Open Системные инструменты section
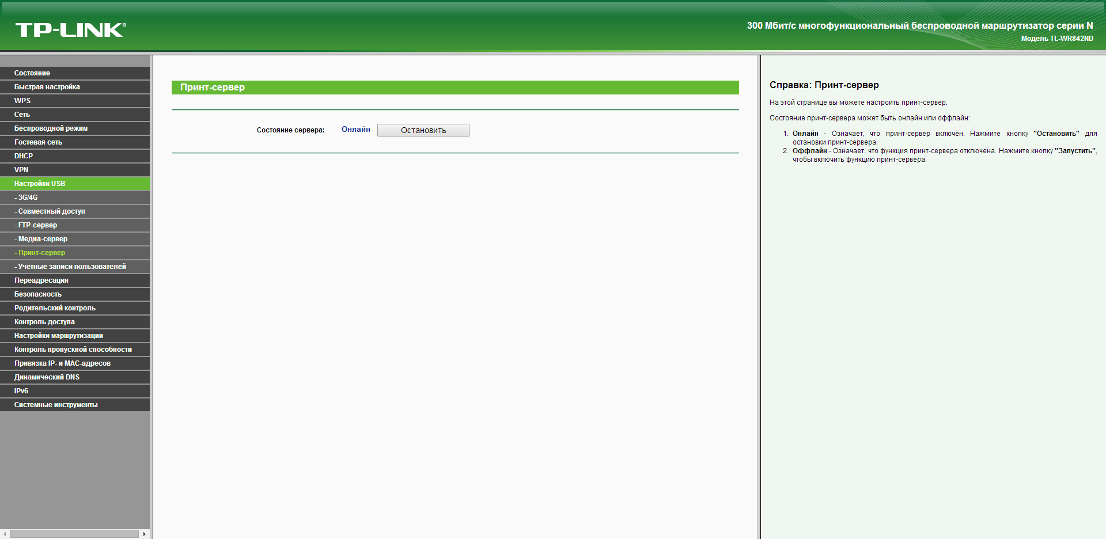 point(75,405)
